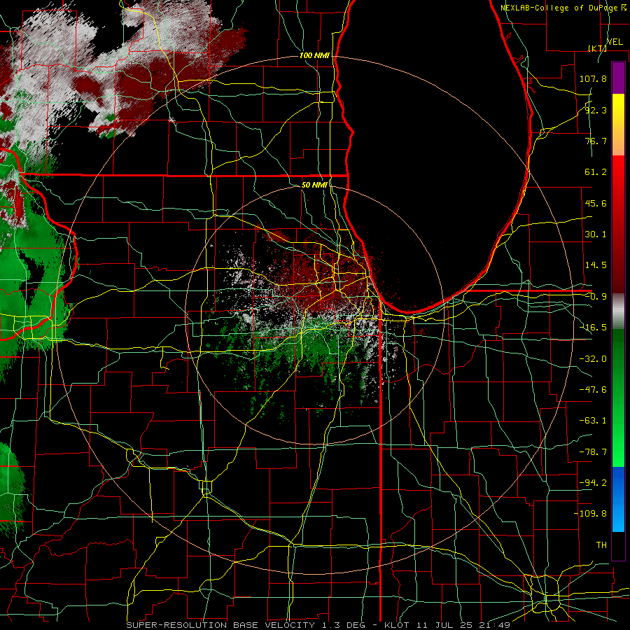Click the 107.8 value on velocity scale

593,78
